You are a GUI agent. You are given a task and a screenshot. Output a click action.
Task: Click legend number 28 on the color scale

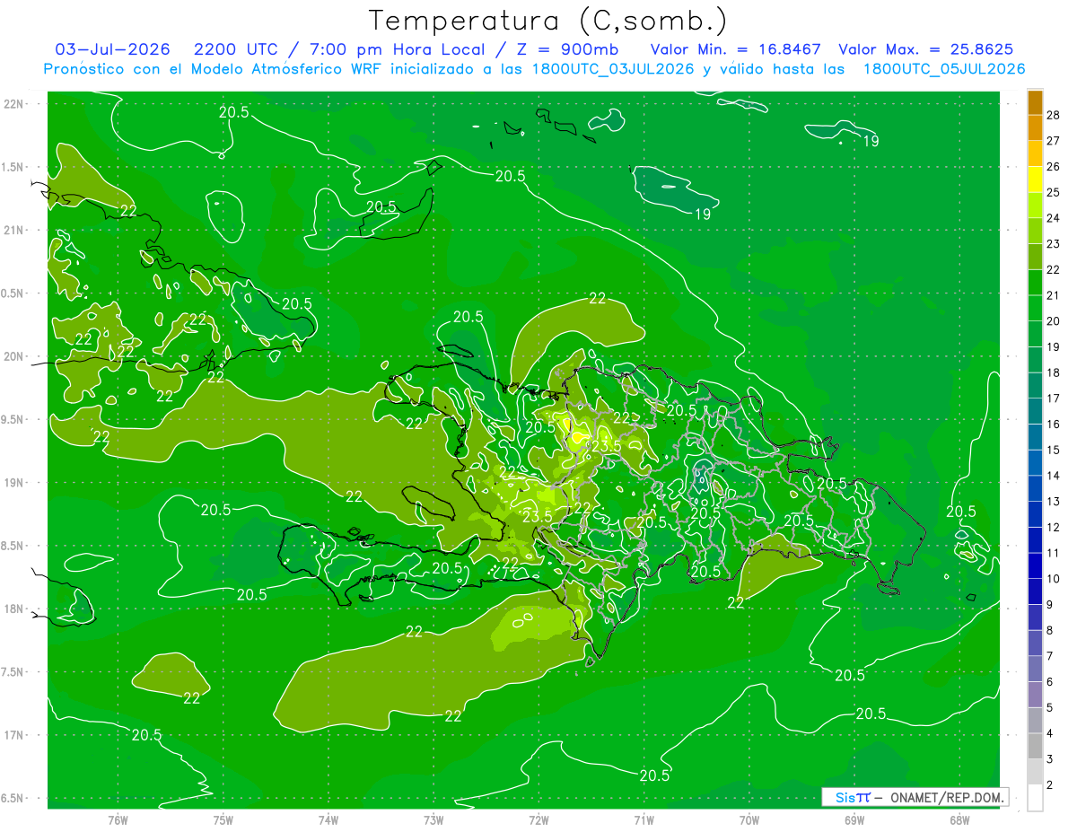coord(1055,115)
